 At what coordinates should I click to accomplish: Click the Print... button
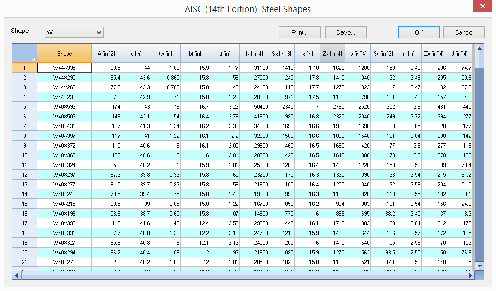coord(299,32)
